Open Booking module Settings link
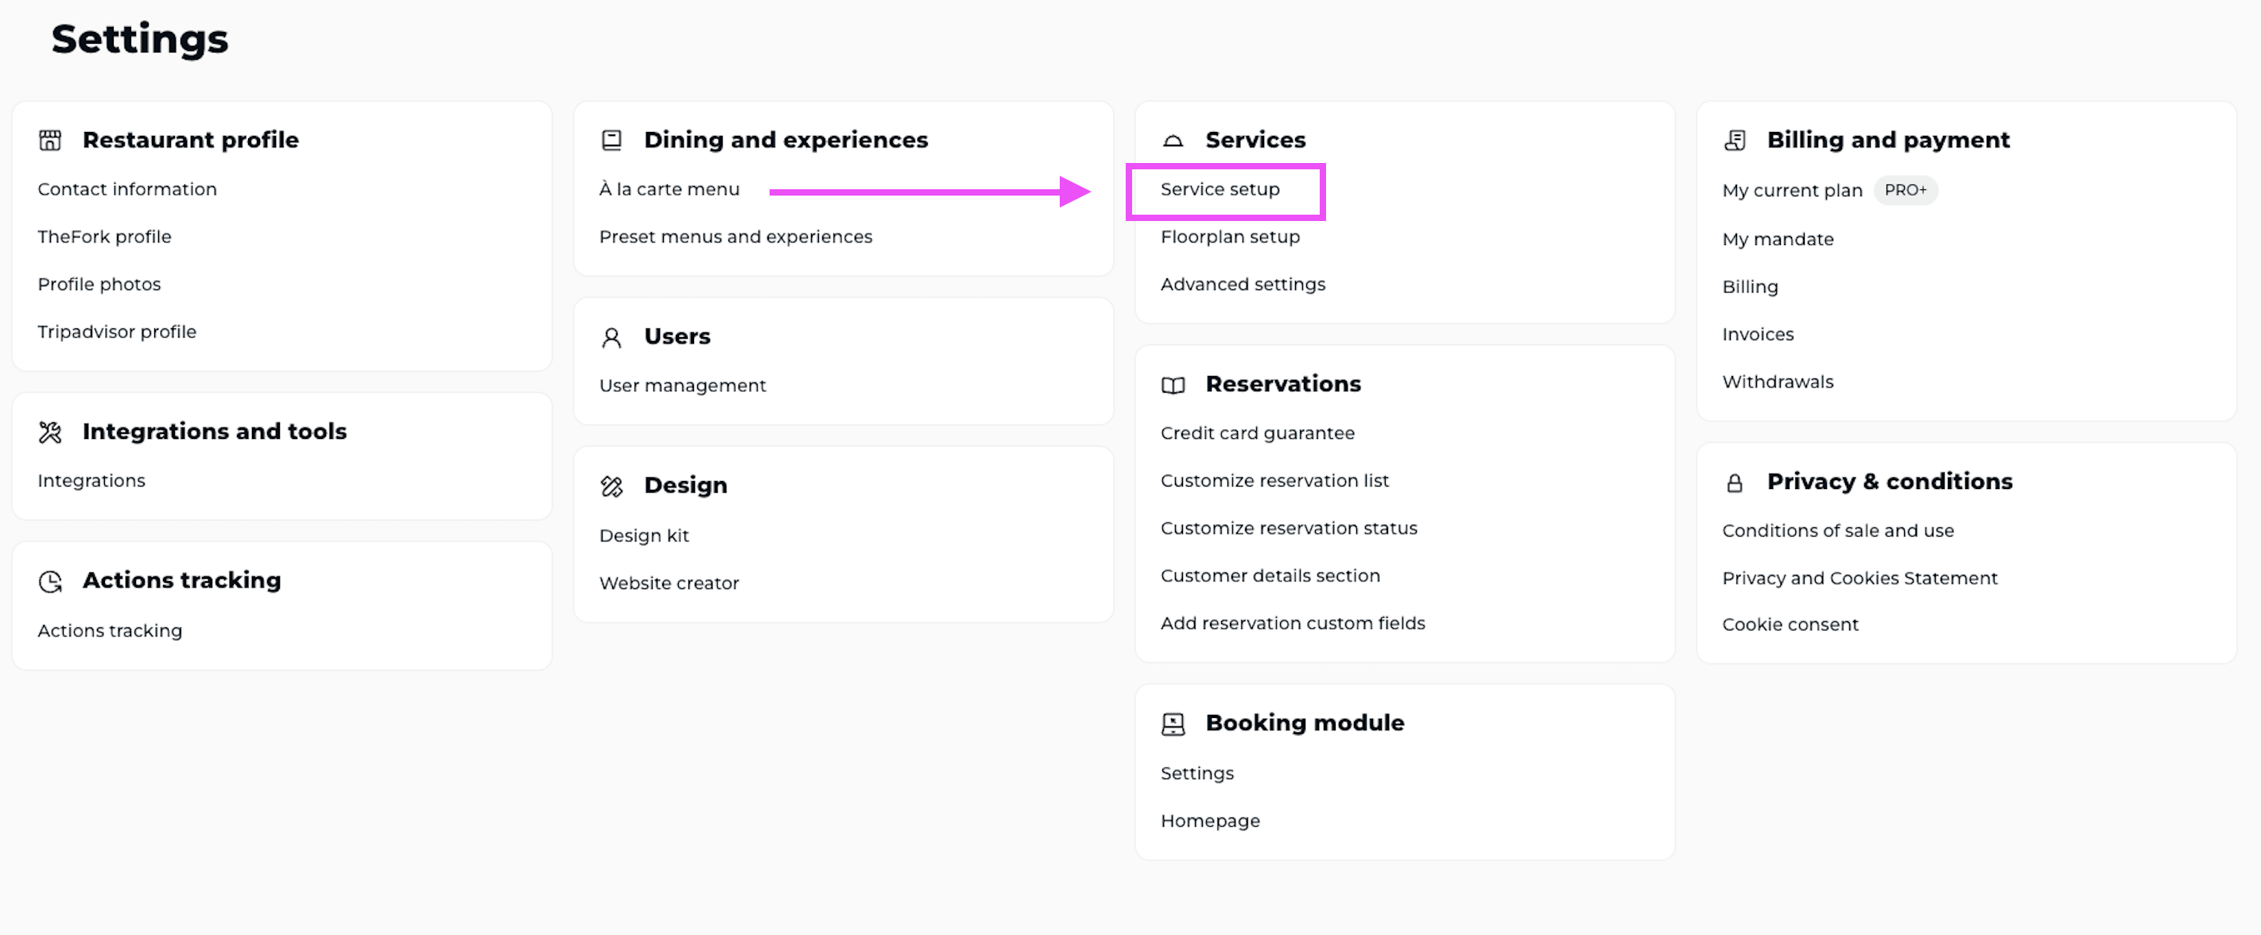Viewport: 2261px width, 935px height. point(1196,774)
